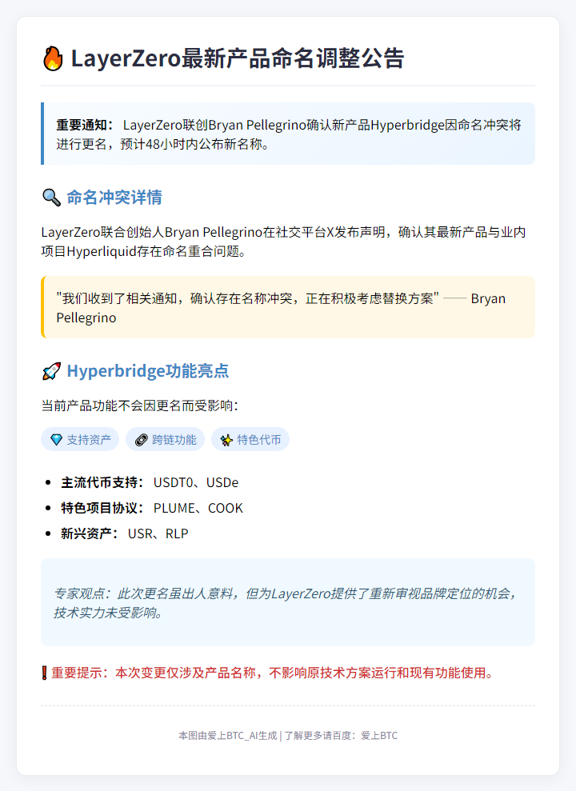Viewport: 576px width, 791px height.
Task: Click the title LayerZero最新产品命名调整公告
Action: [x=238, y=58]
